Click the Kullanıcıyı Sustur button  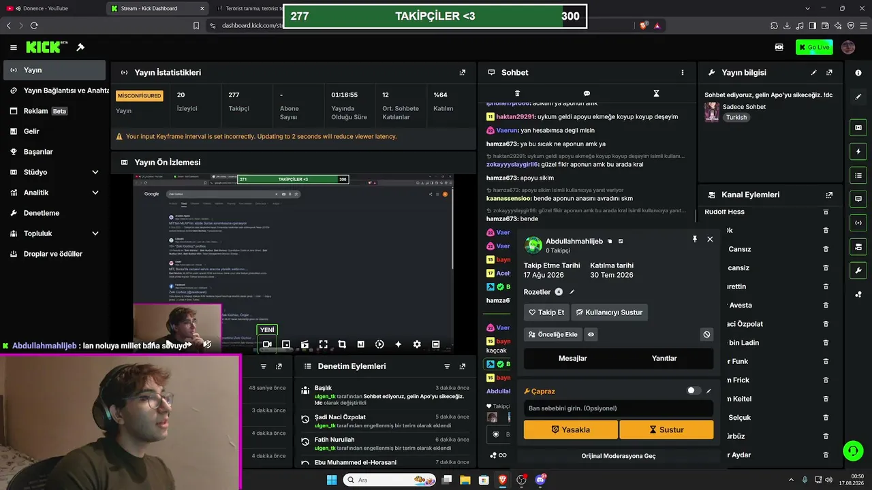coord(609,312)
